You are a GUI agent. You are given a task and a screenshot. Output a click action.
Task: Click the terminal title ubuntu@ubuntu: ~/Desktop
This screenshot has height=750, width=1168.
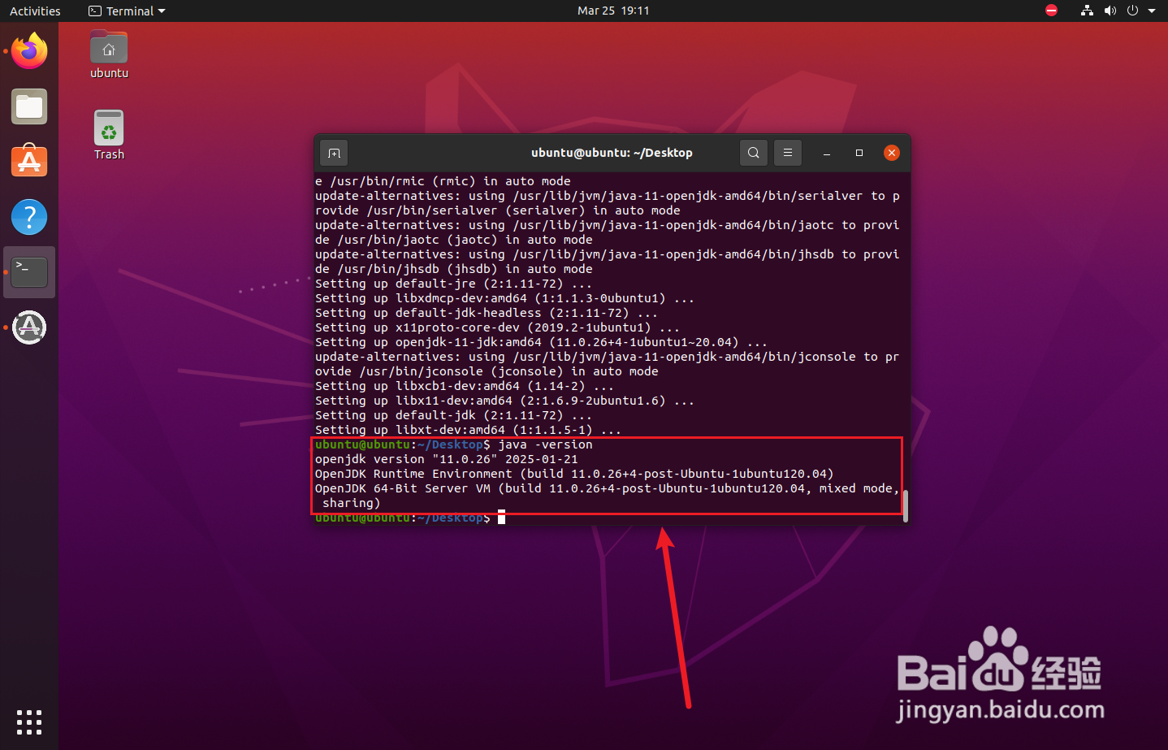[612, 153]
